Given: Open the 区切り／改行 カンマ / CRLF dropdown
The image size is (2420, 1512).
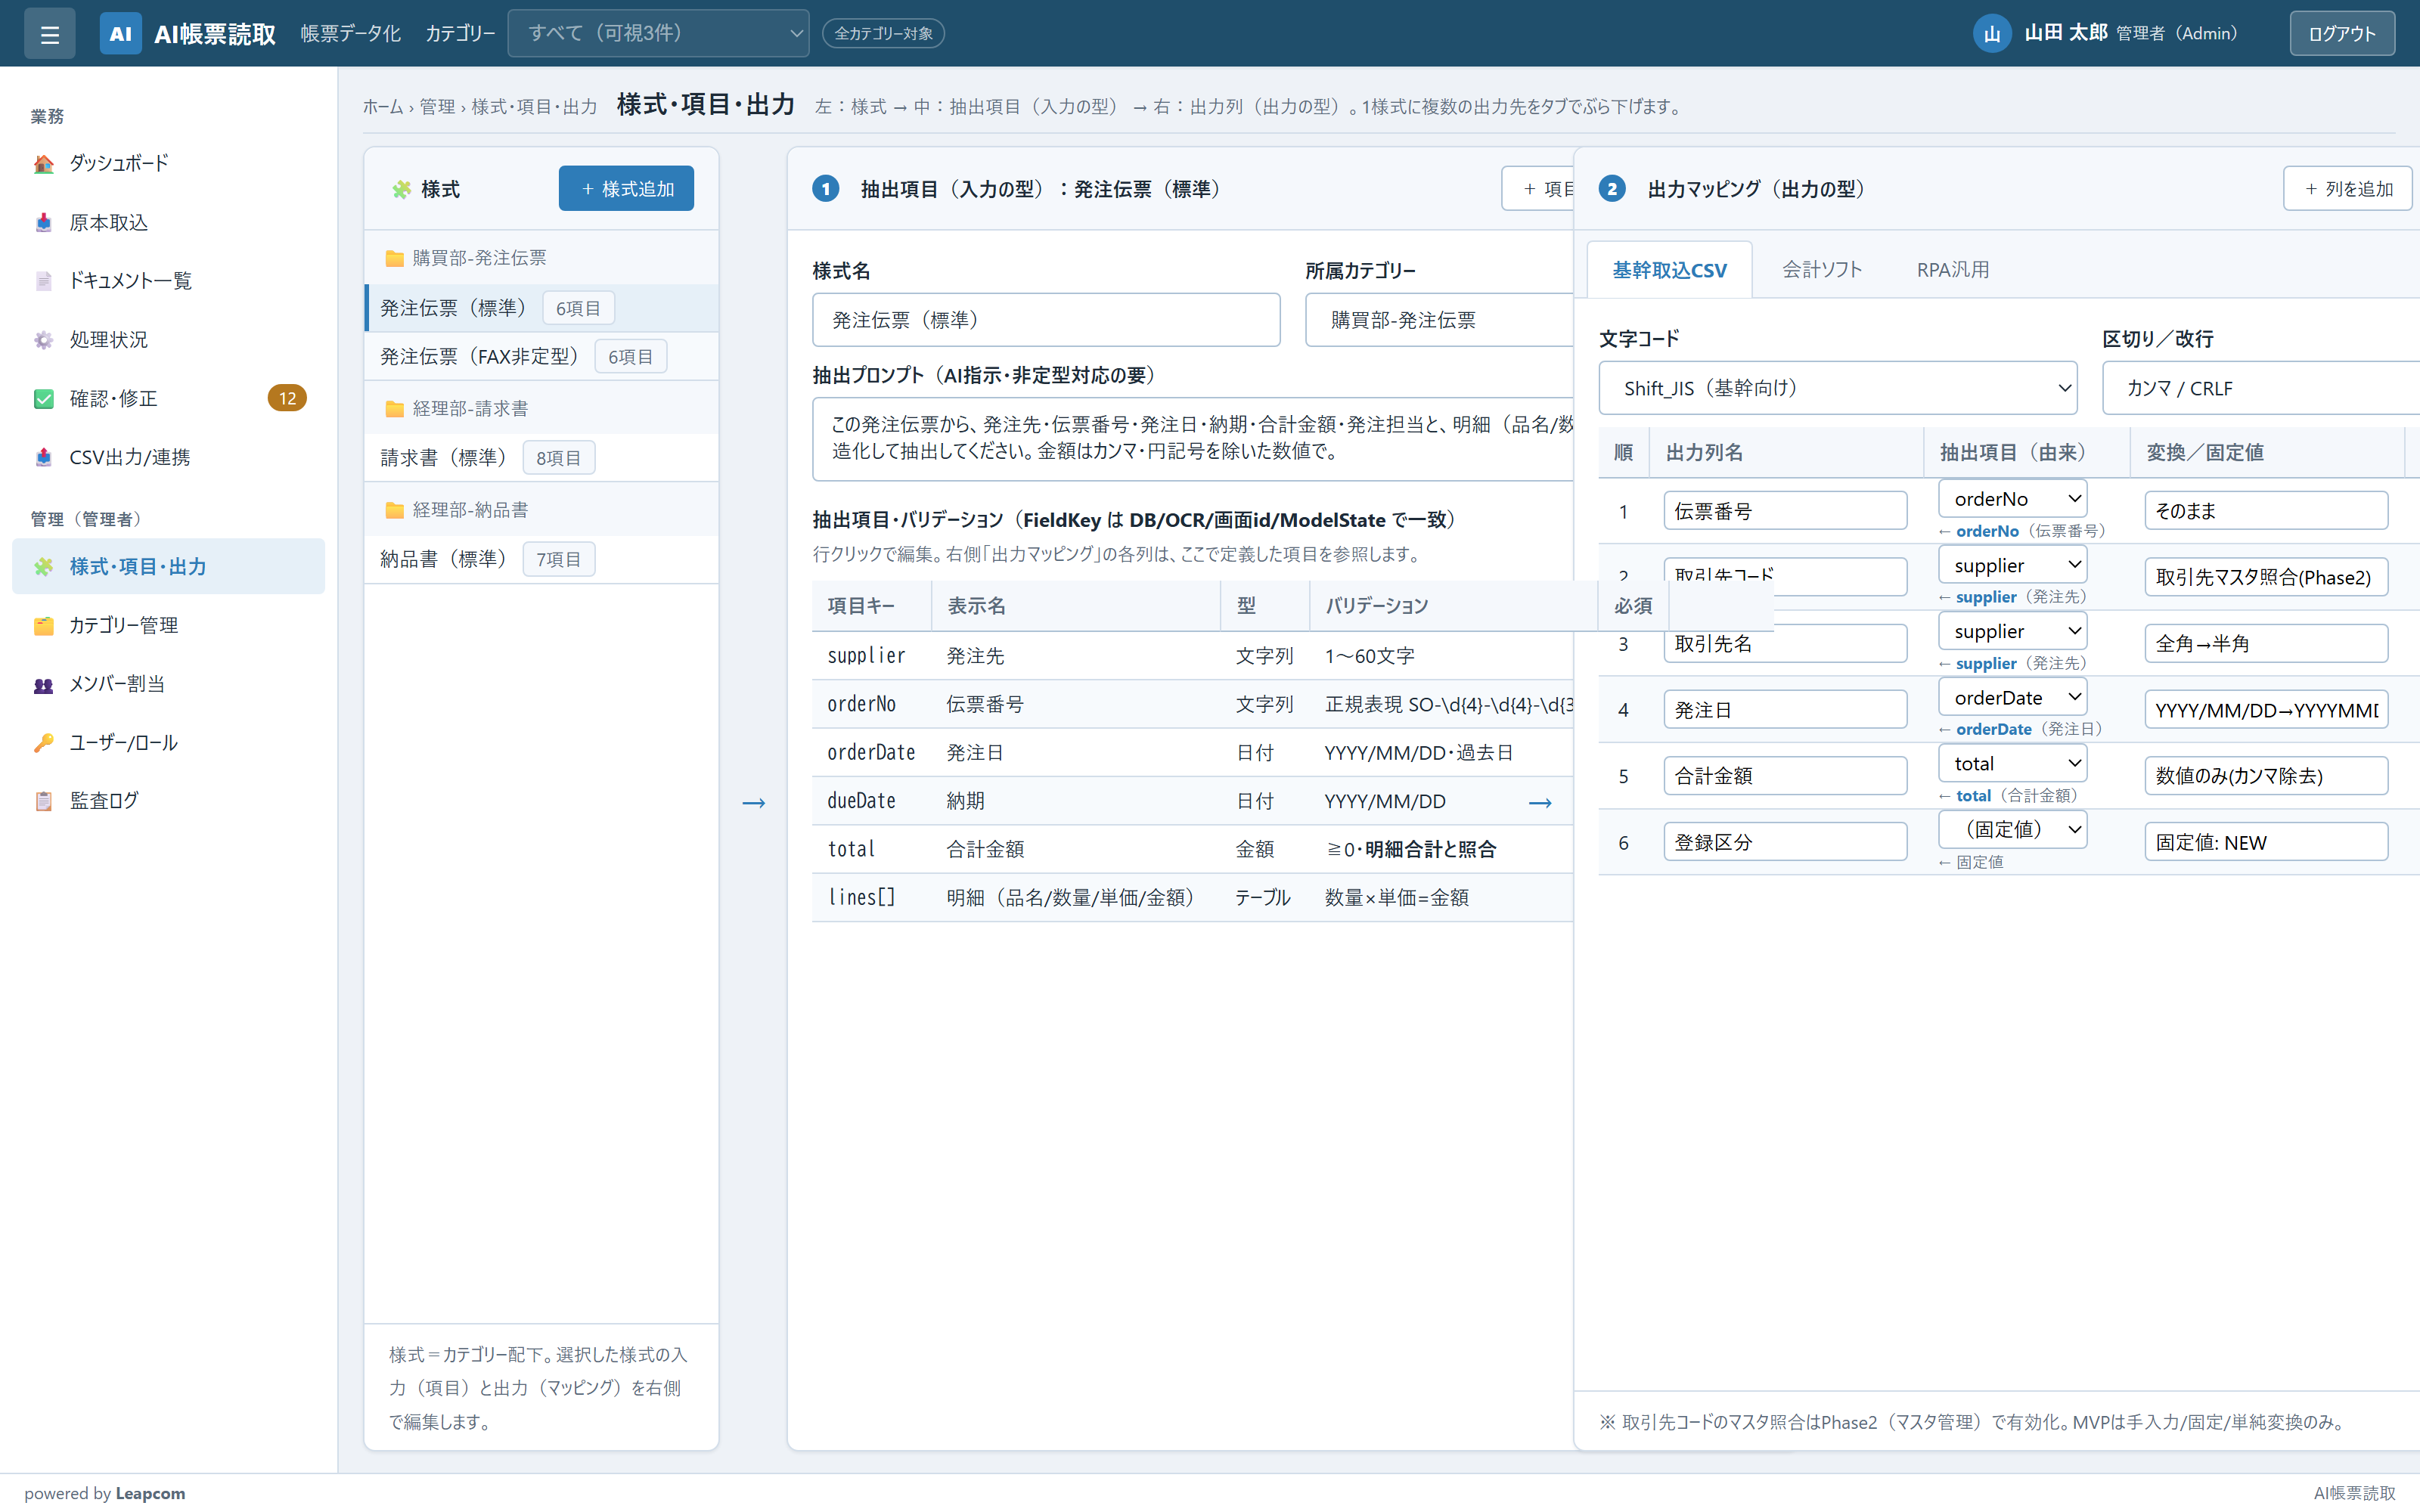Looking at the screenshot, I should (2261, 388).
